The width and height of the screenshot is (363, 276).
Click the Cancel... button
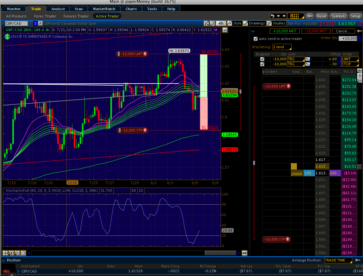(343, 31)
